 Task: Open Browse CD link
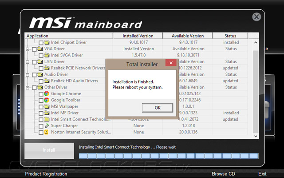223,174
